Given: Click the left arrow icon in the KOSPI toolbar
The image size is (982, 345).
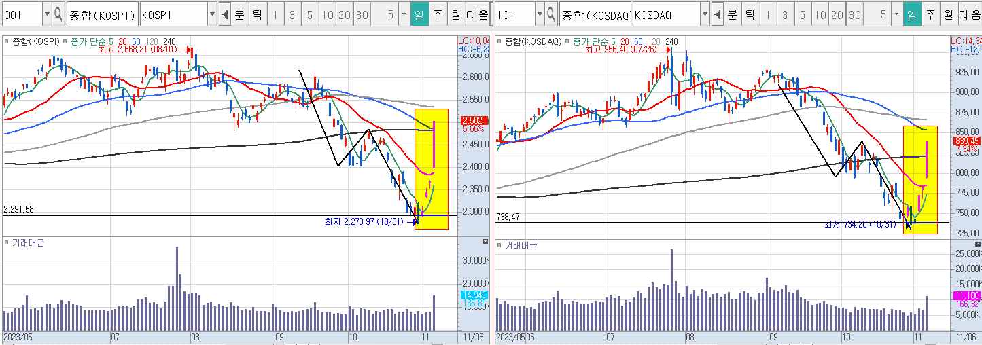Looking at the screenshot, I should pyautogui.click(x=225, y=14).
